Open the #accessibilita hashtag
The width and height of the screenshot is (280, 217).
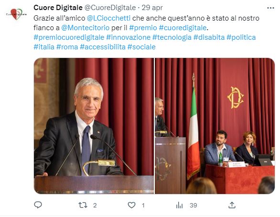click(x=103, y=47)
